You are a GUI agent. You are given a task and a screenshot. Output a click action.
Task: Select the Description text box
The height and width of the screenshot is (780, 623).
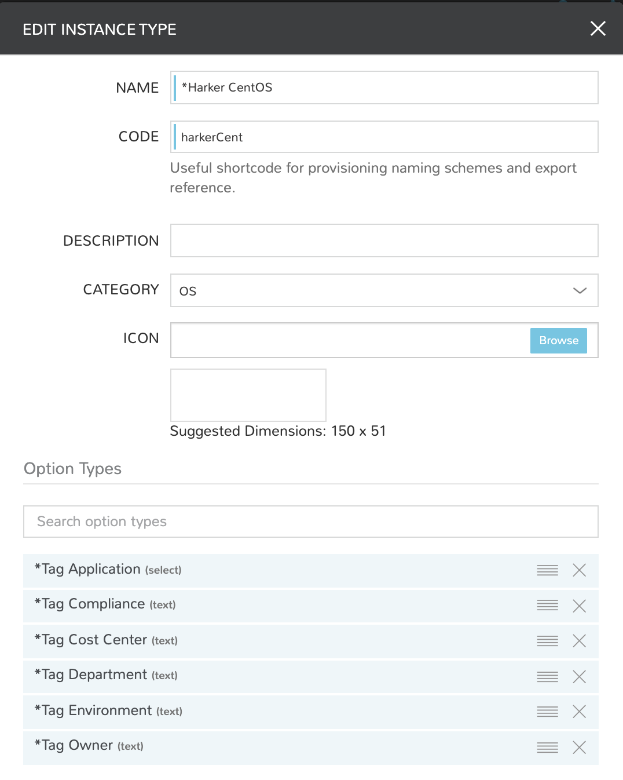click(x=384, y=240)
